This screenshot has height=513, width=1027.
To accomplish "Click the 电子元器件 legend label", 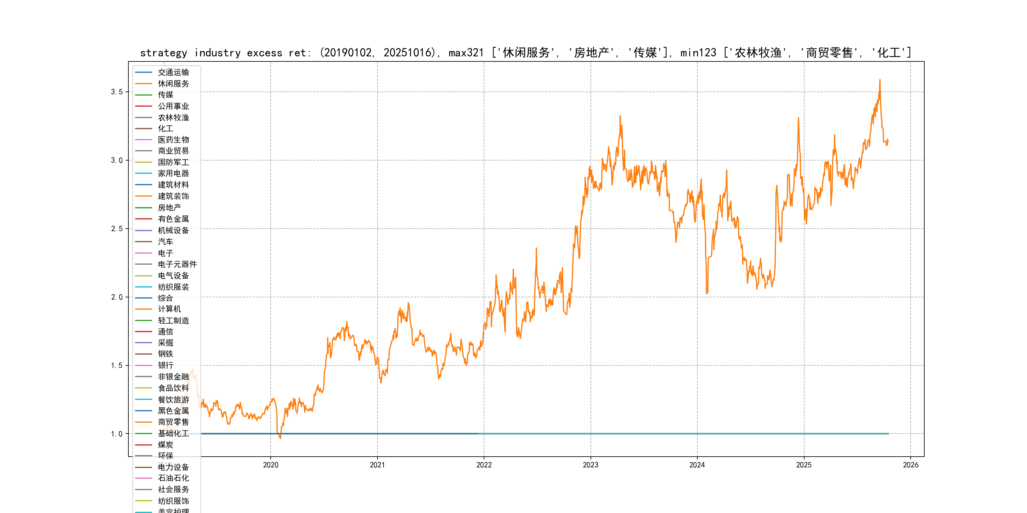I will tap(177, 264).
